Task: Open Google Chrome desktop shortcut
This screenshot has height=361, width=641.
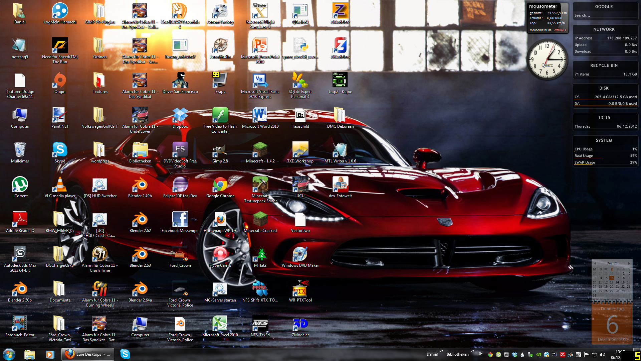Action: pyautogui.click(x=220, y=187)
